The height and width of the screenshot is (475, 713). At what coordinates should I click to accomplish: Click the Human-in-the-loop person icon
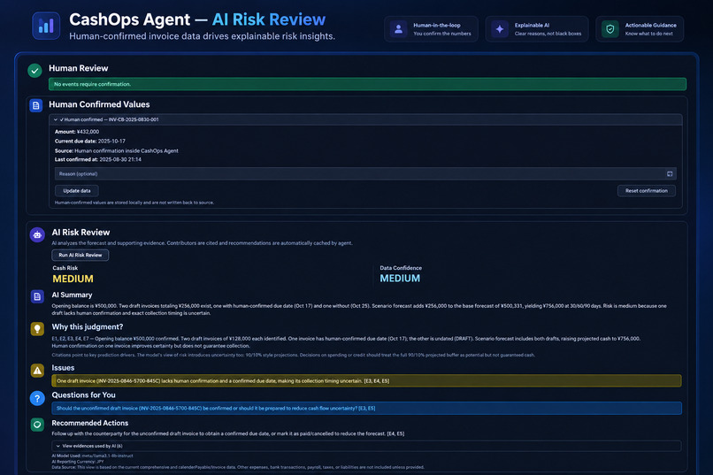(x=398, y=29)
